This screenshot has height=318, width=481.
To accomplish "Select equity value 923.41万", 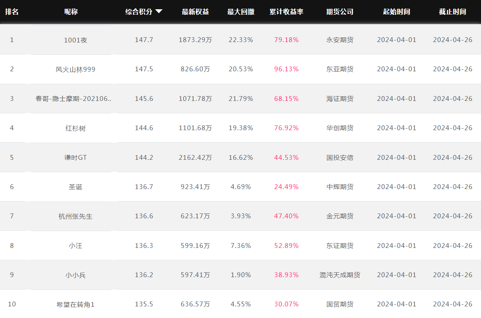I will pos(196,187).
